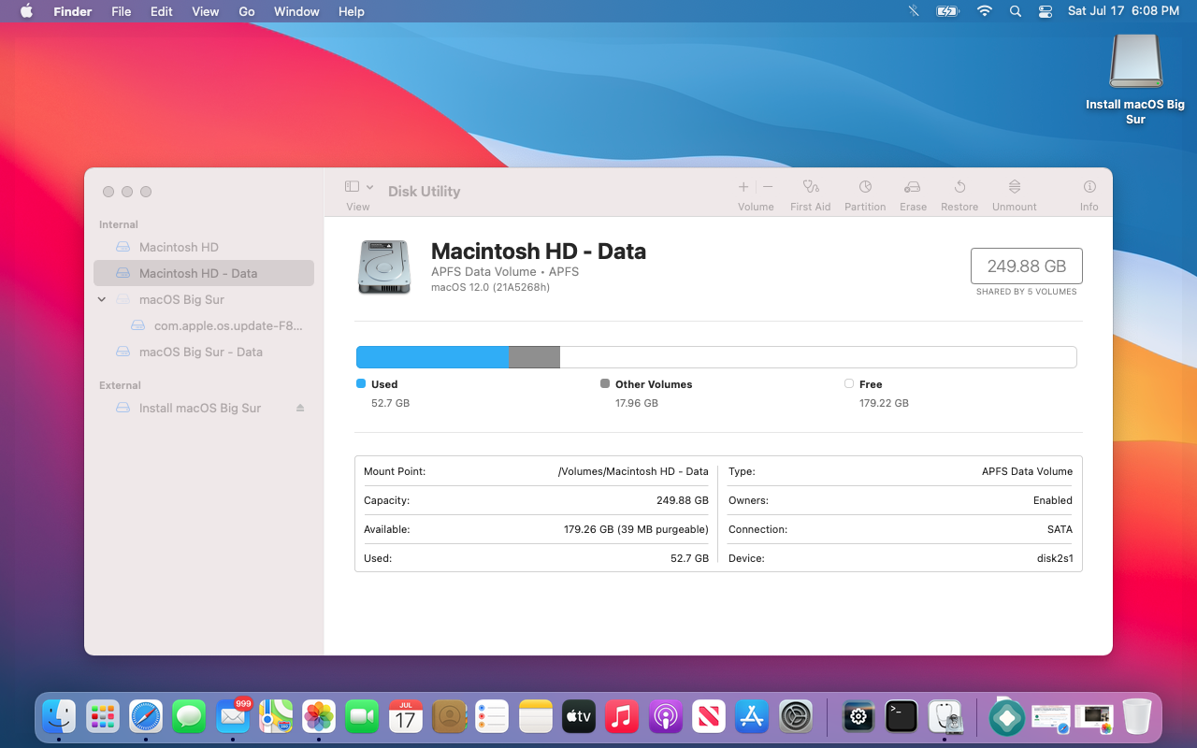Viewport: 1197px width, 748px height.
Task: Open the File menu
Action: [121, 11]
